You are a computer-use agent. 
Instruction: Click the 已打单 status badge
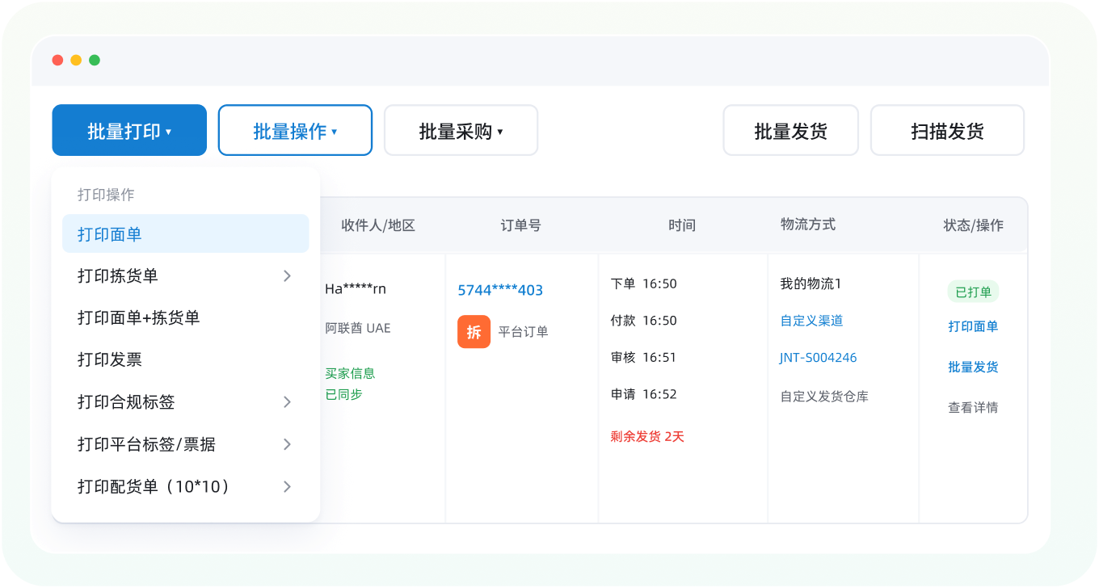click(973, 292)
